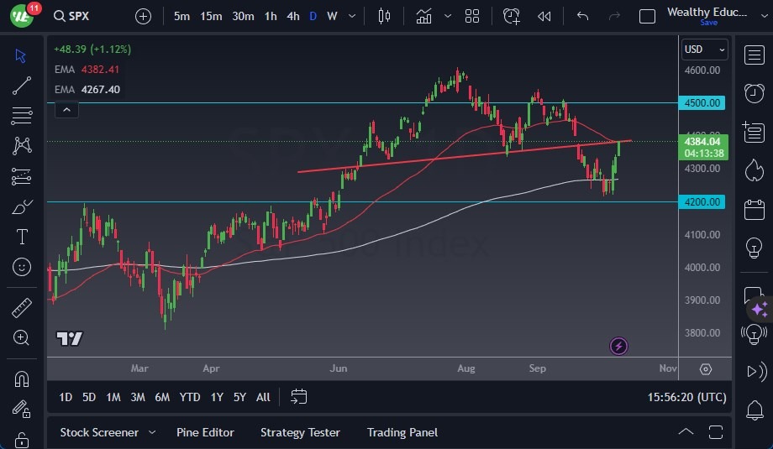Open the watchlist panel icon
The height and width of the screenshot is (449, 773).
click(753, 55)
